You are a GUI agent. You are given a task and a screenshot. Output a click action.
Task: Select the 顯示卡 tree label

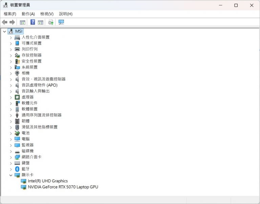point(27,175)
